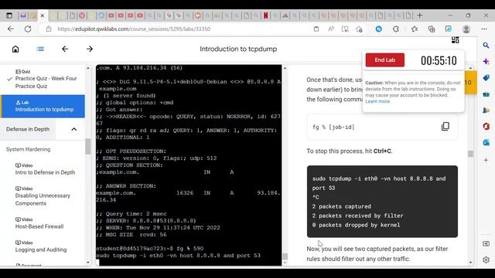Open the read aloud icon
The image size is (495, 278).
click(331, 29)
